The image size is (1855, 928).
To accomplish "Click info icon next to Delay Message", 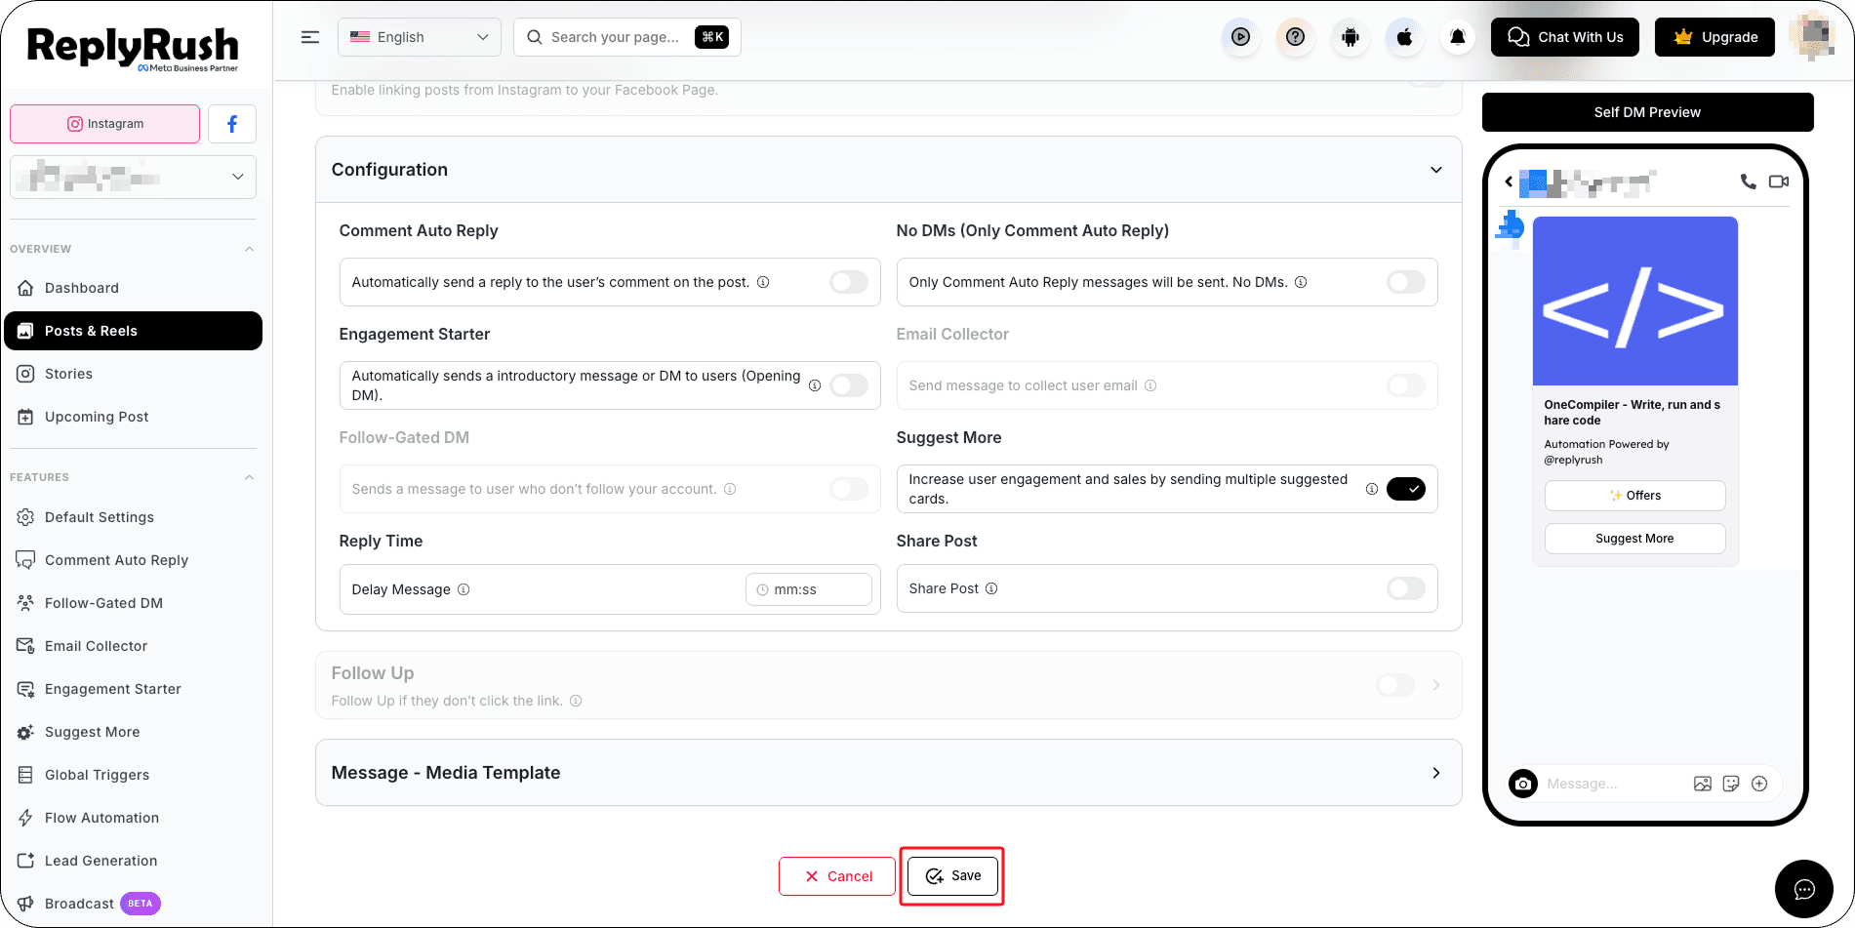I will [x=464, y=589].
